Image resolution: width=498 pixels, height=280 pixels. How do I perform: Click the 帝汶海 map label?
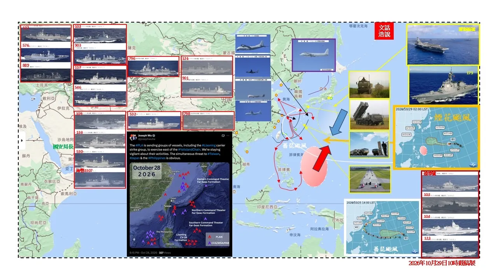coord(295,235)
